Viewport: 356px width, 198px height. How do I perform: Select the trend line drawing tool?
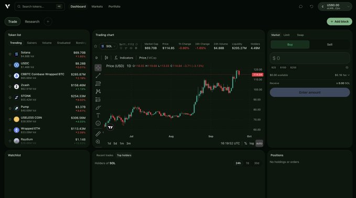pyautogui.click(x=98, y=75)
